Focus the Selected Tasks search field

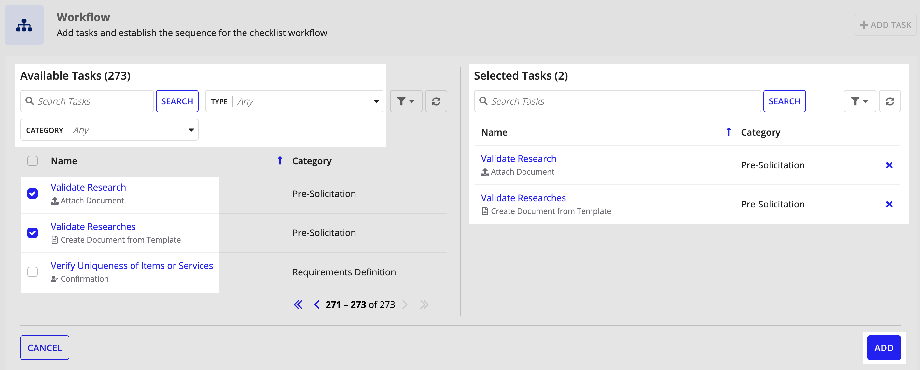pyautogui.click(x=618, y=101)
